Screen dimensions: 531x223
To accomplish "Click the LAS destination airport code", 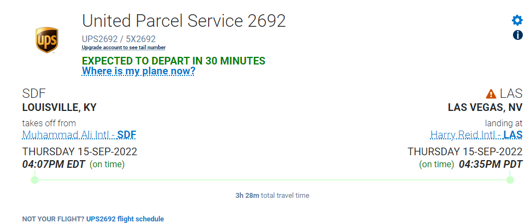I will click(511, 93).
